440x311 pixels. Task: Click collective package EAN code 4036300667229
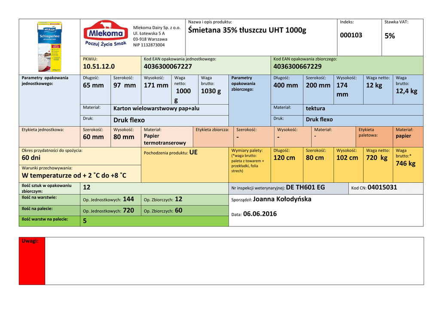(297, 66)
